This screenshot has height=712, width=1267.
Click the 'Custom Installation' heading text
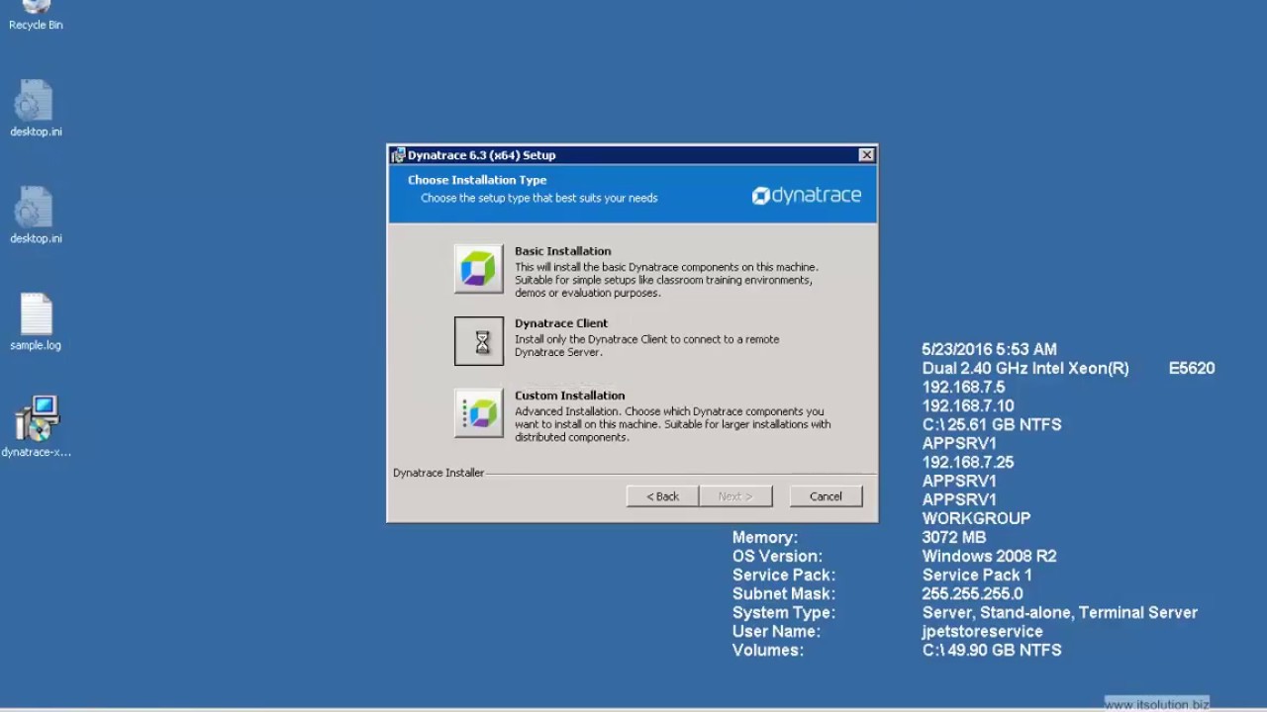point(570,396)
